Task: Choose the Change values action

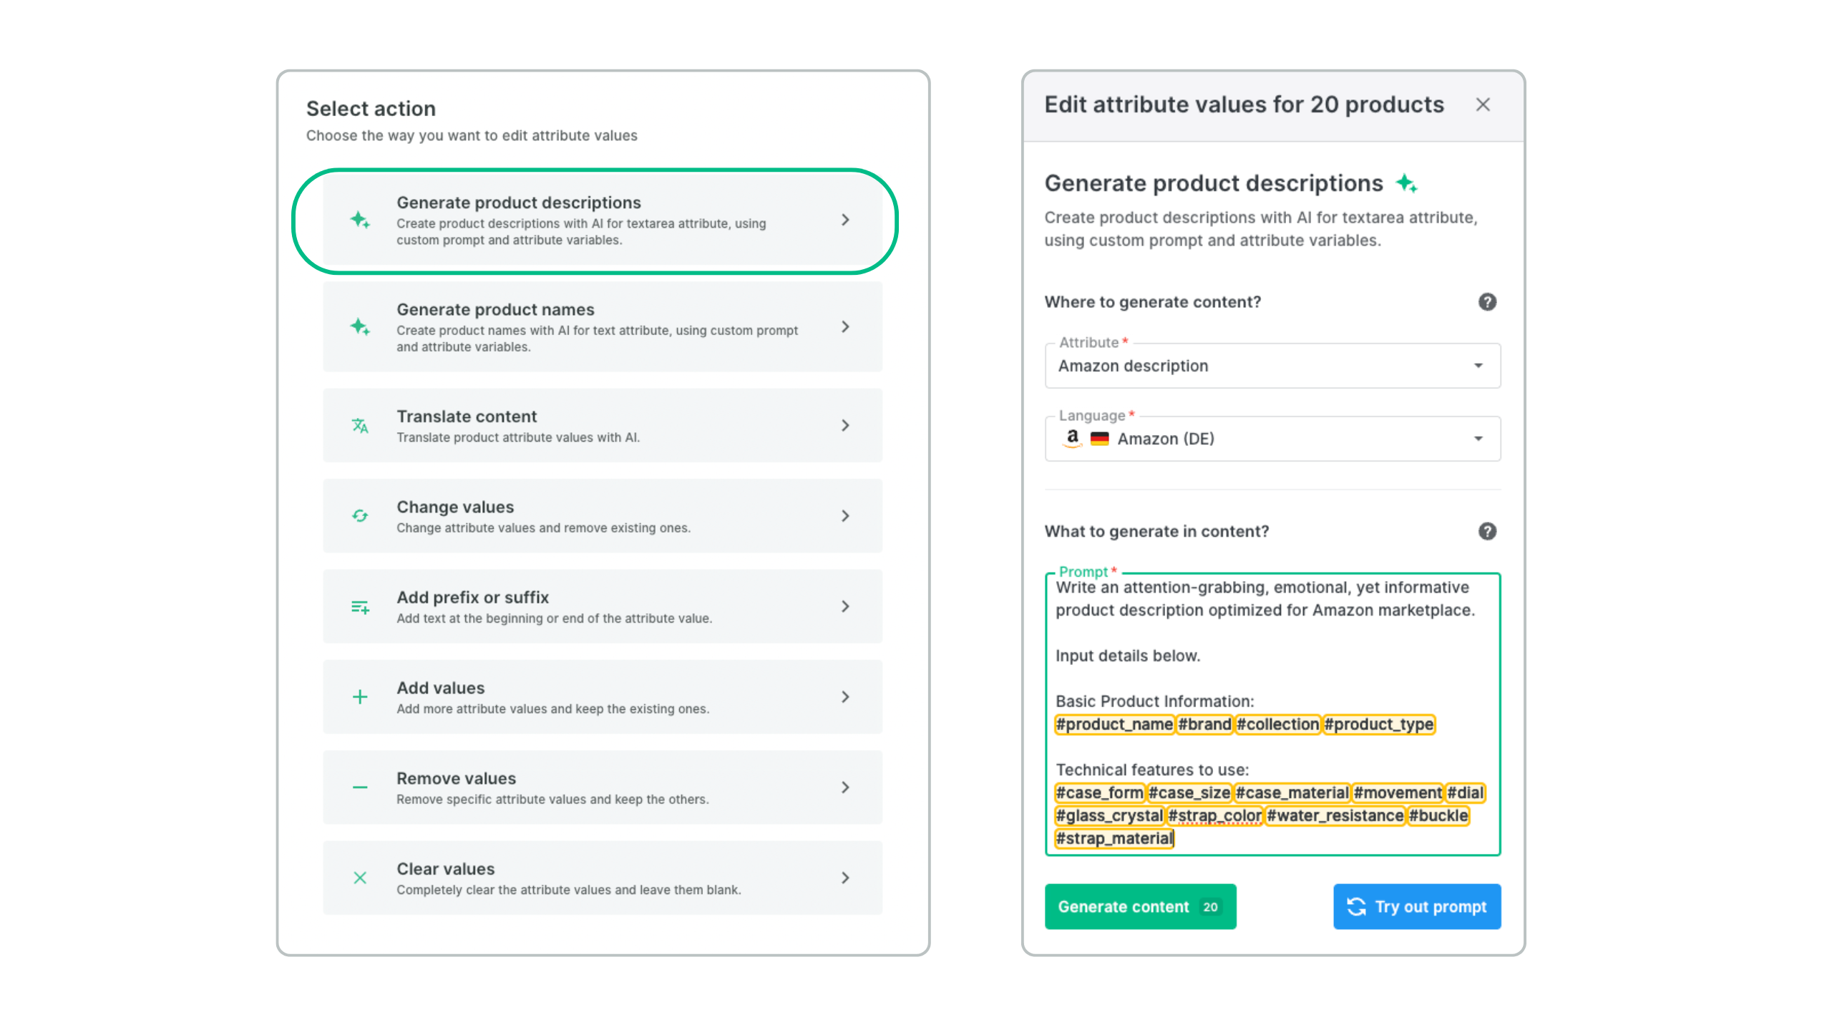Action: [601, 516]
